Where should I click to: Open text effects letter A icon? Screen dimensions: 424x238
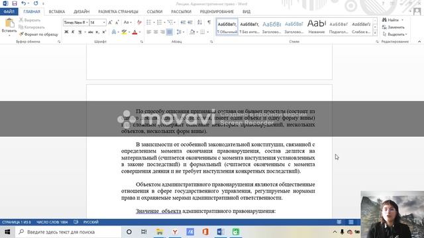coord(114,32)
